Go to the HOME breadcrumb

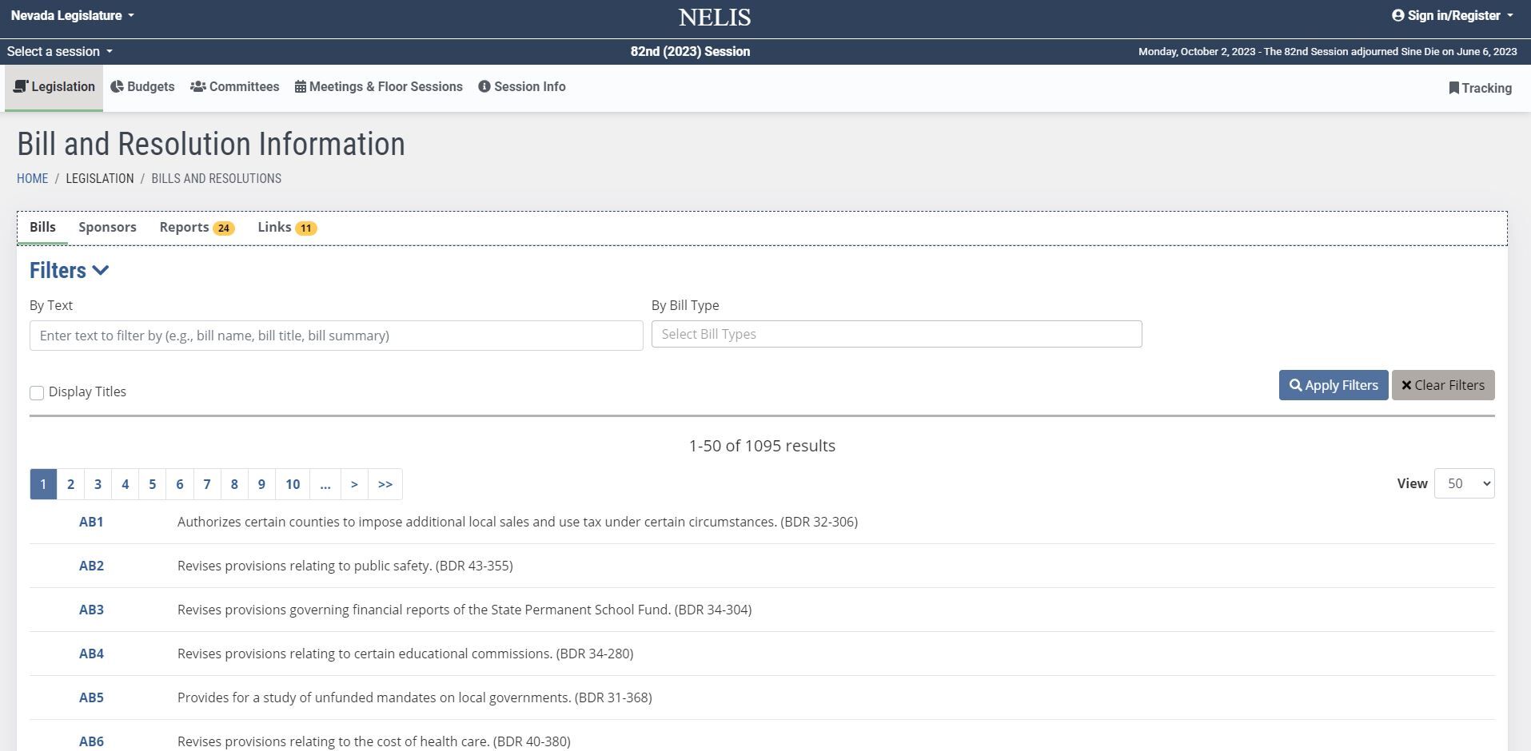tap(32, 178)
